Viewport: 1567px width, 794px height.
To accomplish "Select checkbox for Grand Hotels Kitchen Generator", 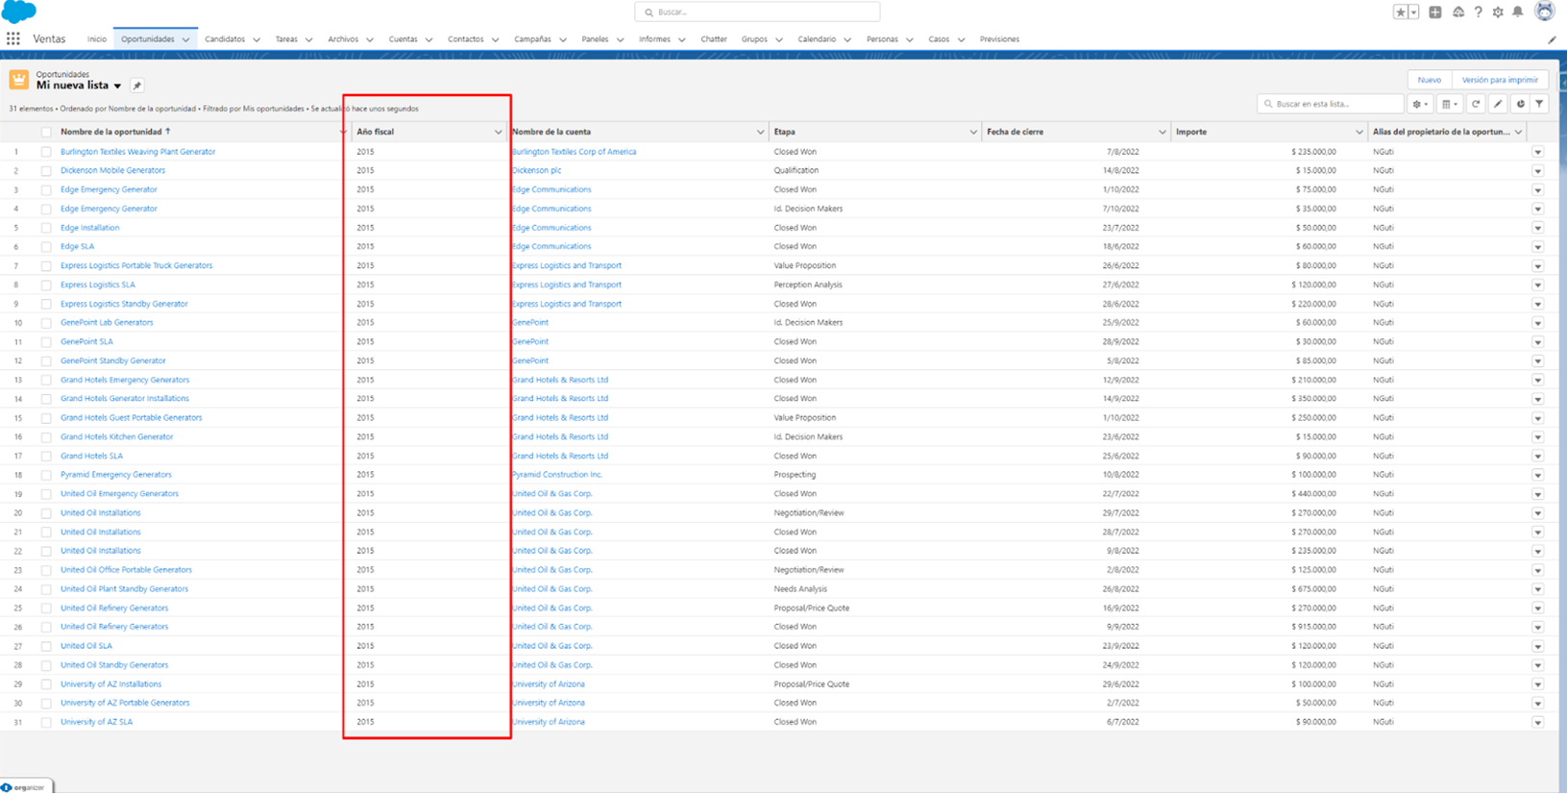I will pos(46,437).
